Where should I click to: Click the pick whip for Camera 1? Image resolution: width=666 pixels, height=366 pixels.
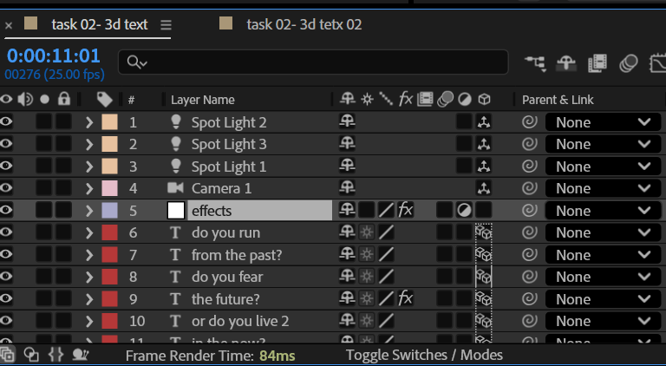click(528, 188)
